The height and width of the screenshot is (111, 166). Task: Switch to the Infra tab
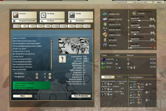(x=71, y=26)
